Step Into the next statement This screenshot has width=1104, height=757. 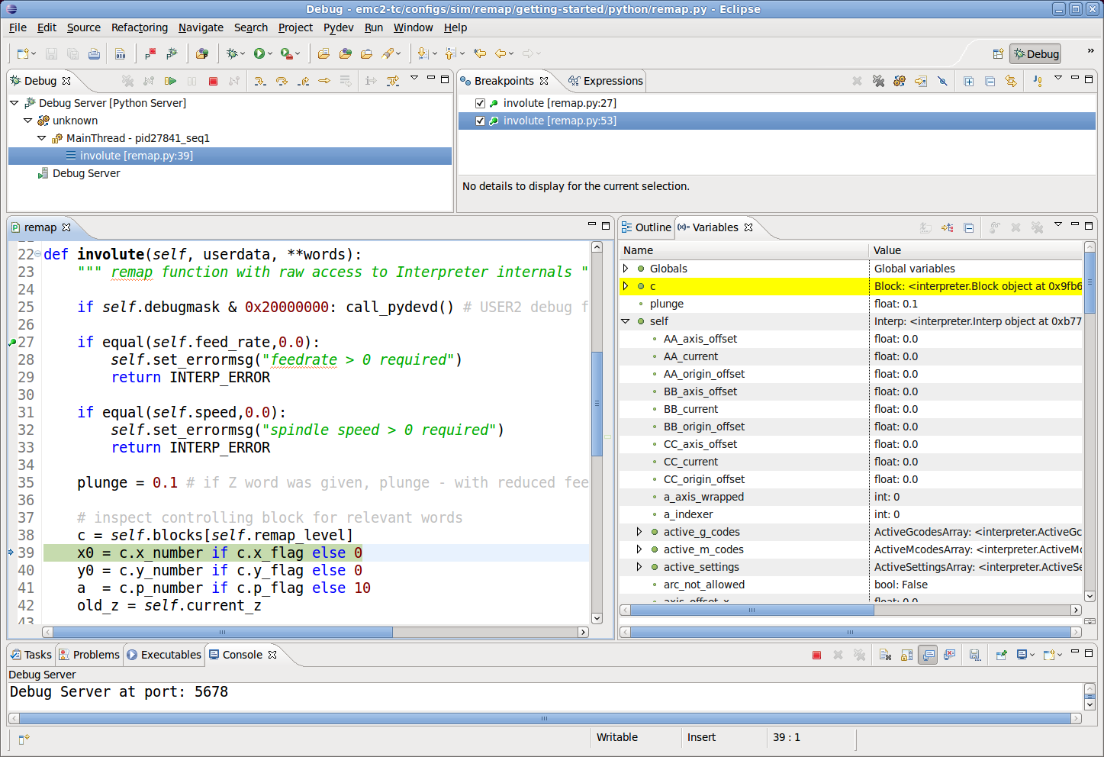(x=260, y=80)
